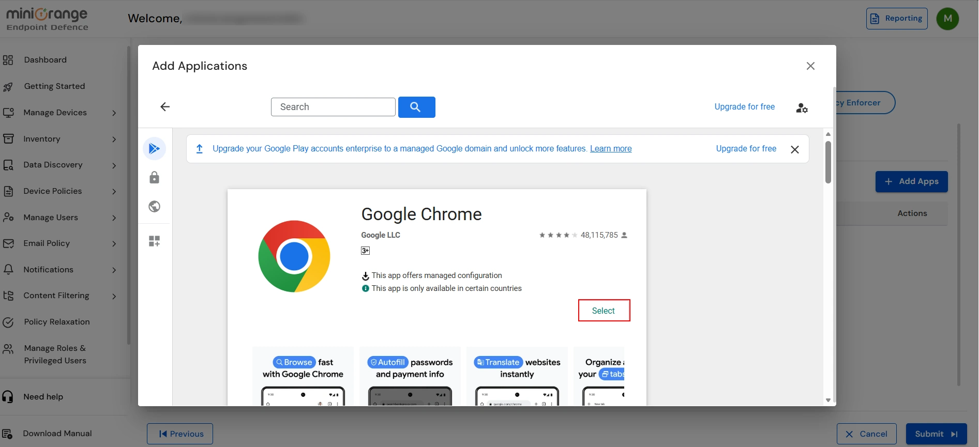Click Manage Roles & Privileged Users icon
Viewport: 979px width, 447px height.
pyautogui.click(x=8, y=349)
